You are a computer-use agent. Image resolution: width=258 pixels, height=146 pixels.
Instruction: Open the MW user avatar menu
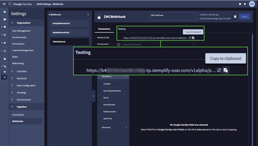[252, 4]
